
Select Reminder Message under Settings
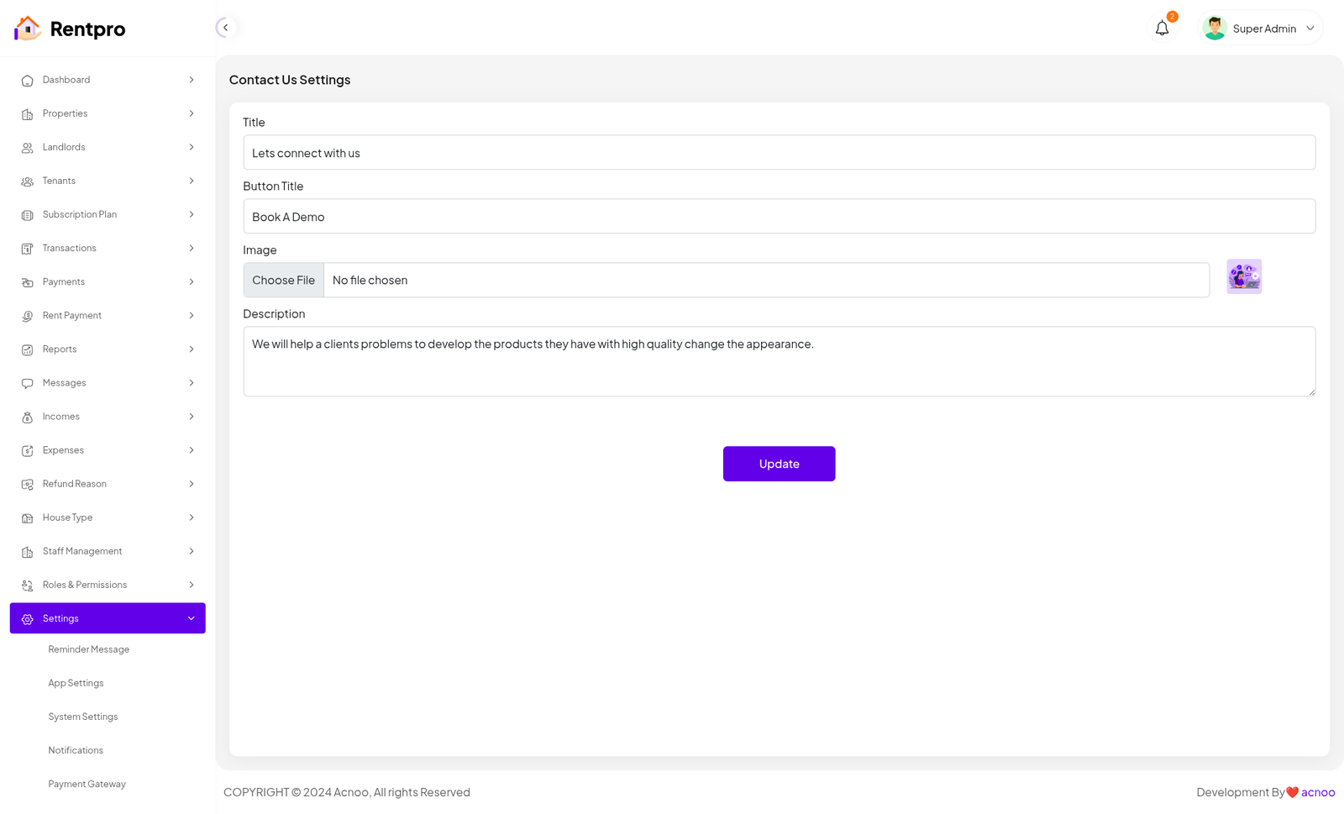coord(88,649)
